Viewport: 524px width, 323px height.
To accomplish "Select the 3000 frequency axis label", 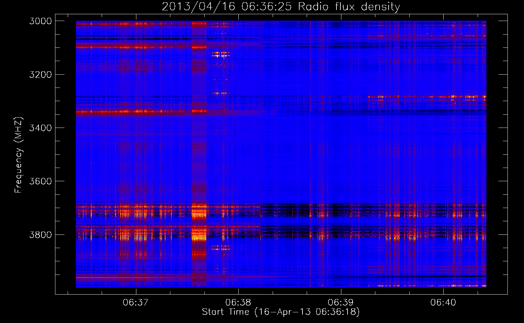I will (40, 21).
